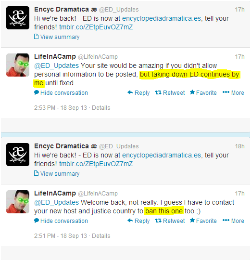The width and height of the screenshot is (251, 261).
Task: Click @ED_Updates mention in first reply
Action: pyautogui.click(x=57, y=66)
